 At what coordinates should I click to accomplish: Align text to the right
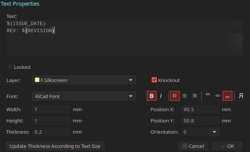194,96
